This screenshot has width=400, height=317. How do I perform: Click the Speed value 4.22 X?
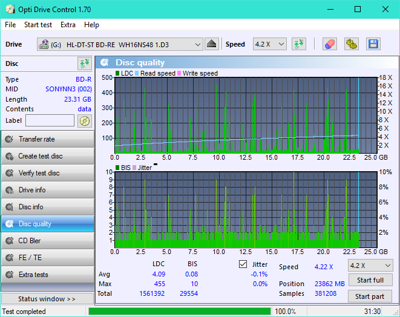point(324,267)
